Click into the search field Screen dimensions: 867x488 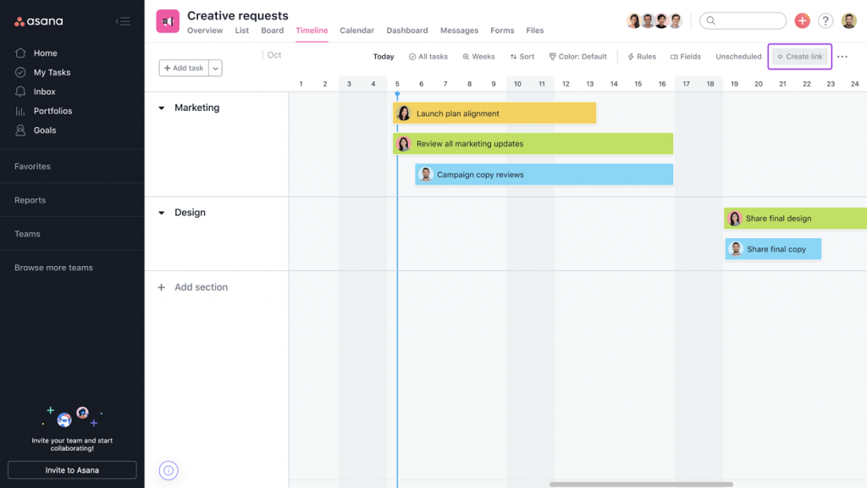click(743, 20)
